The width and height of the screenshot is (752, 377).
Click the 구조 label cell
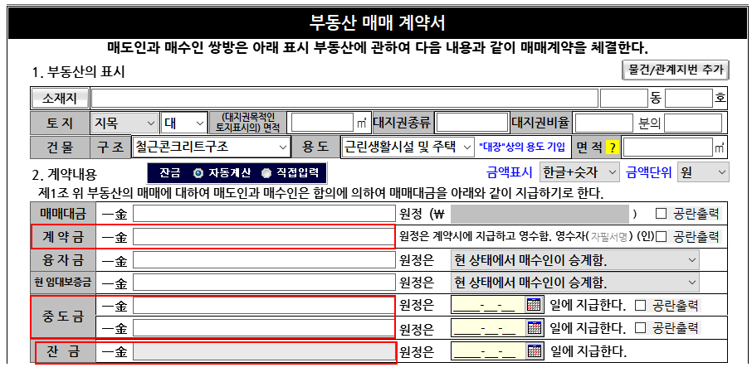pyautogui.click(x=110, y=147)
